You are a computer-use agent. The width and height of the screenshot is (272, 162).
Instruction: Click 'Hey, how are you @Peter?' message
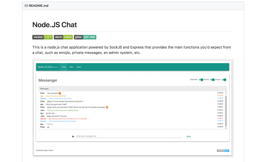[x=56, y=96]
